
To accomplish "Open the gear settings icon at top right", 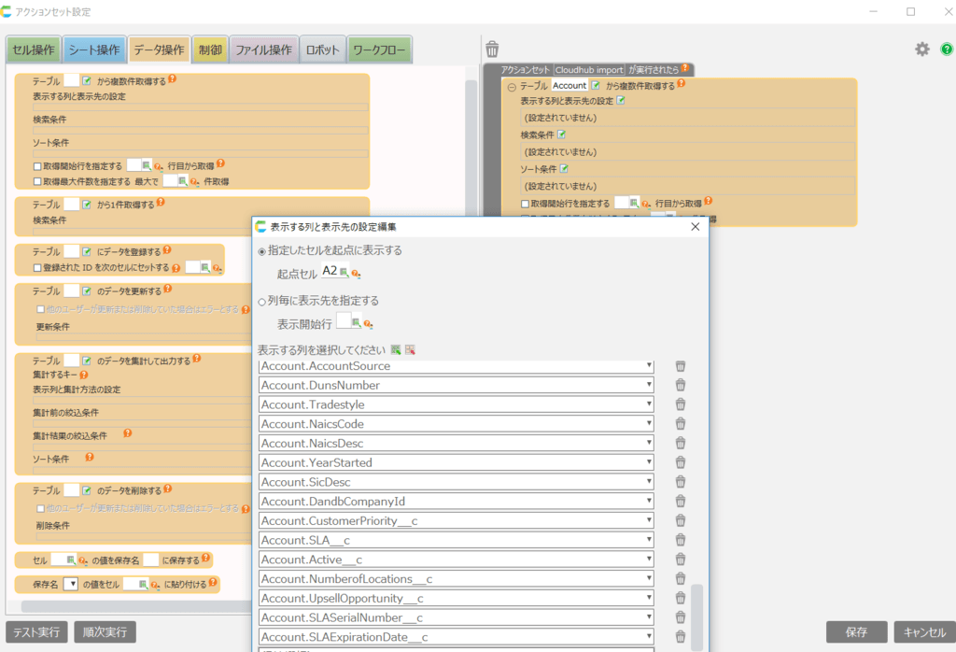I will 921,50.
